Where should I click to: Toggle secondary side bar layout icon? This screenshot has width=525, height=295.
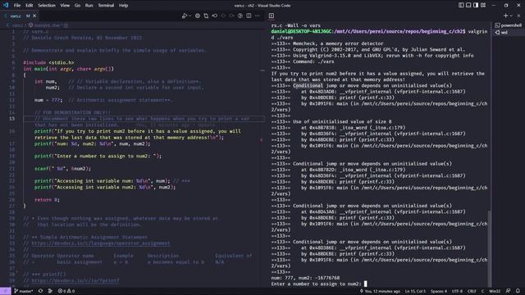click(x=476, y=6)
